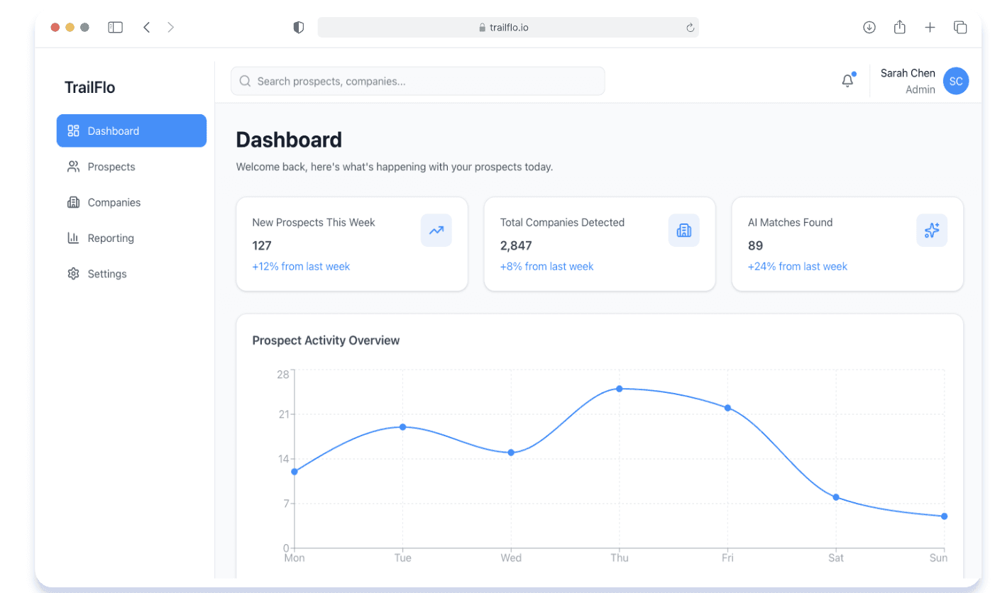Click the +12% from last week link
The image size is (995, 593).
[x=301, y=266]
